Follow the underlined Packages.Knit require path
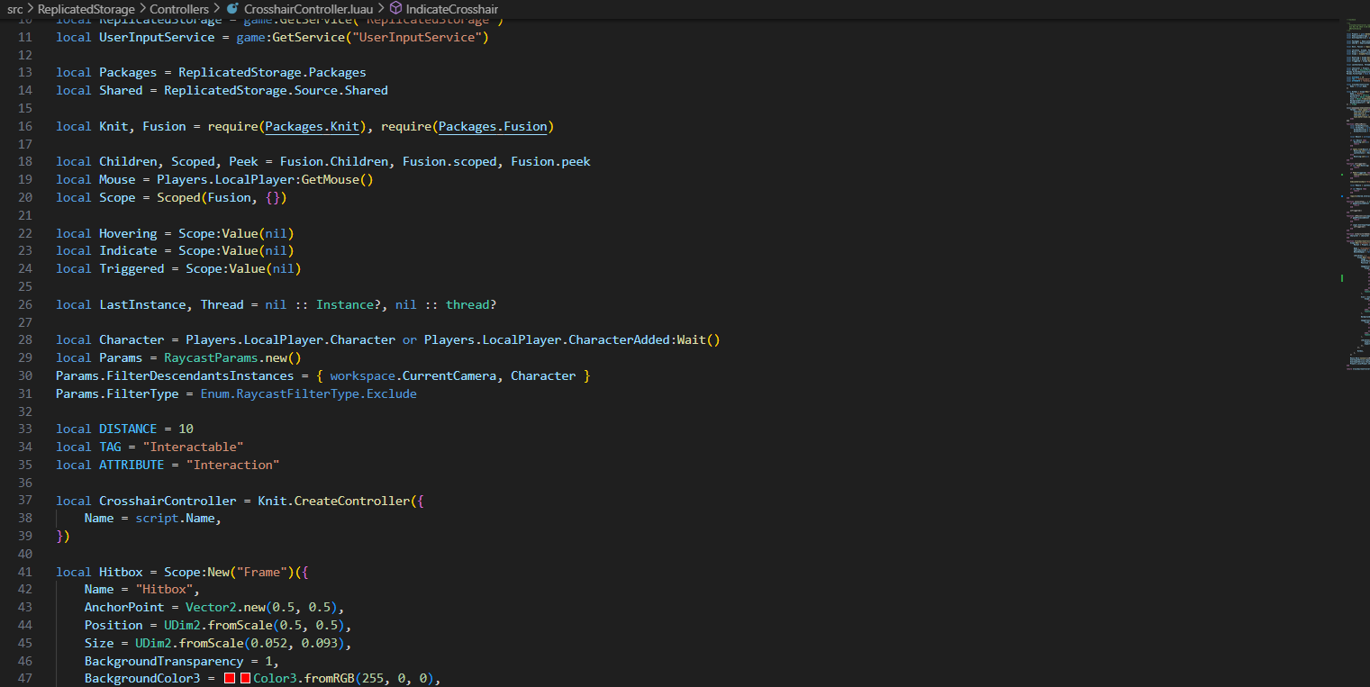 tap(313, 126)
